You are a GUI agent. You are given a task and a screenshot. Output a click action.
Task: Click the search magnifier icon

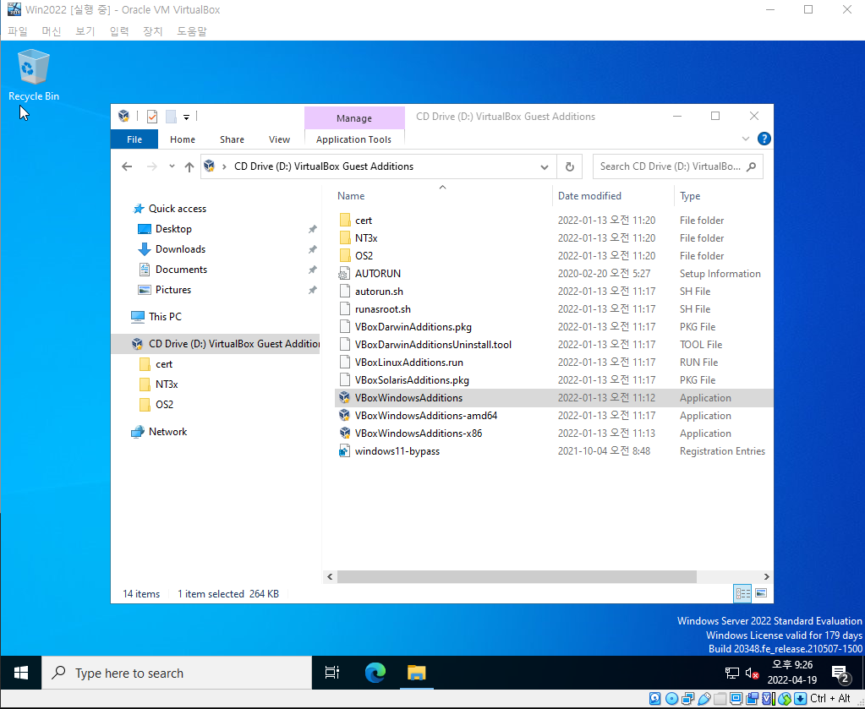coord(751,166)
